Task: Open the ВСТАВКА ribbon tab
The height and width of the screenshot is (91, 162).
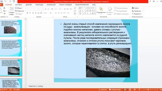Action: 18,5
